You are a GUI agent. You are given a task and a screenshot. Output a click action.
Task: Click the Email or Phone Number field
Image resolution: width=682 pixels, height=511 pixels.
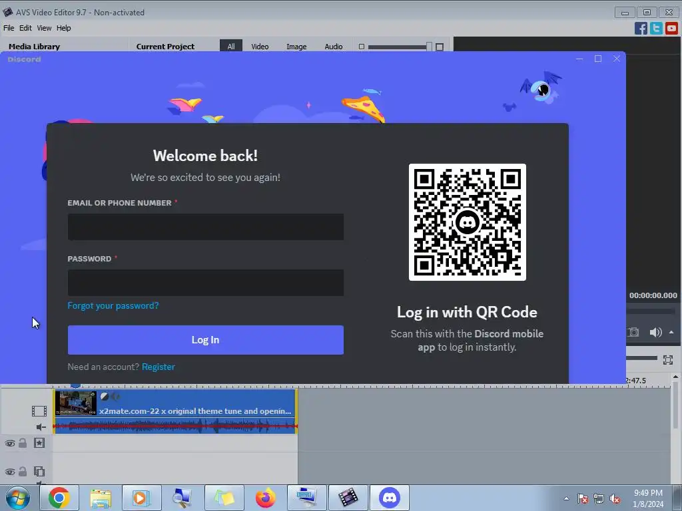205,227
